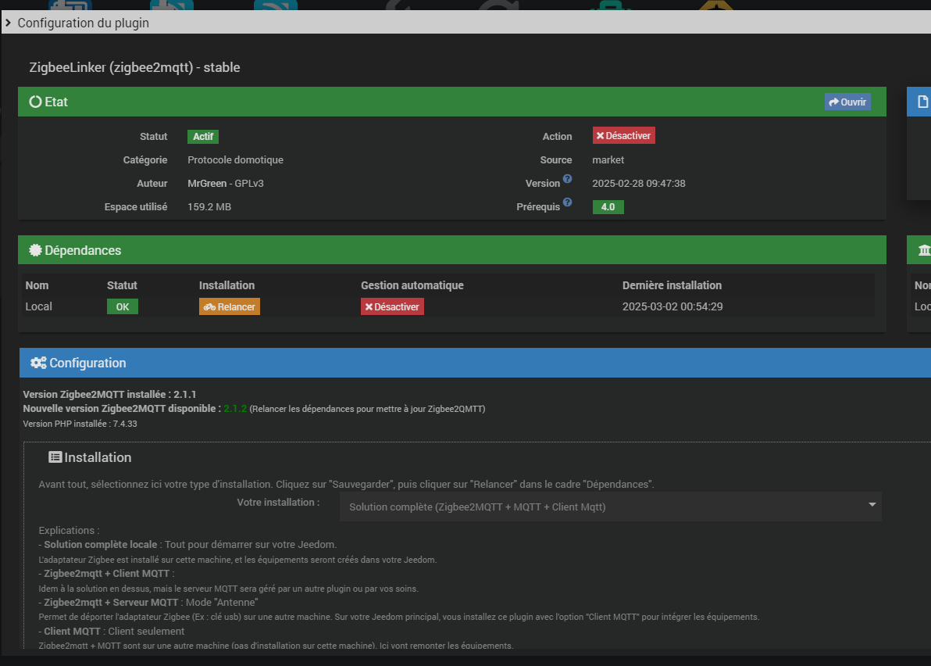
Task: Click the source value market
Action: click(x=608, y=159)
